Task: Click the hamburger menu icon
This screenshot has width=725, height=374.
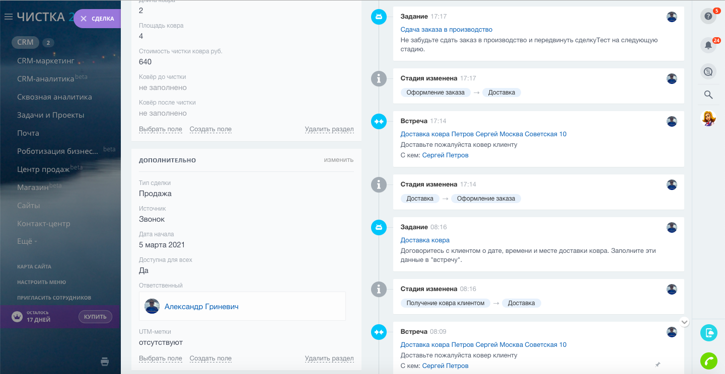Action: pos(8,17)
